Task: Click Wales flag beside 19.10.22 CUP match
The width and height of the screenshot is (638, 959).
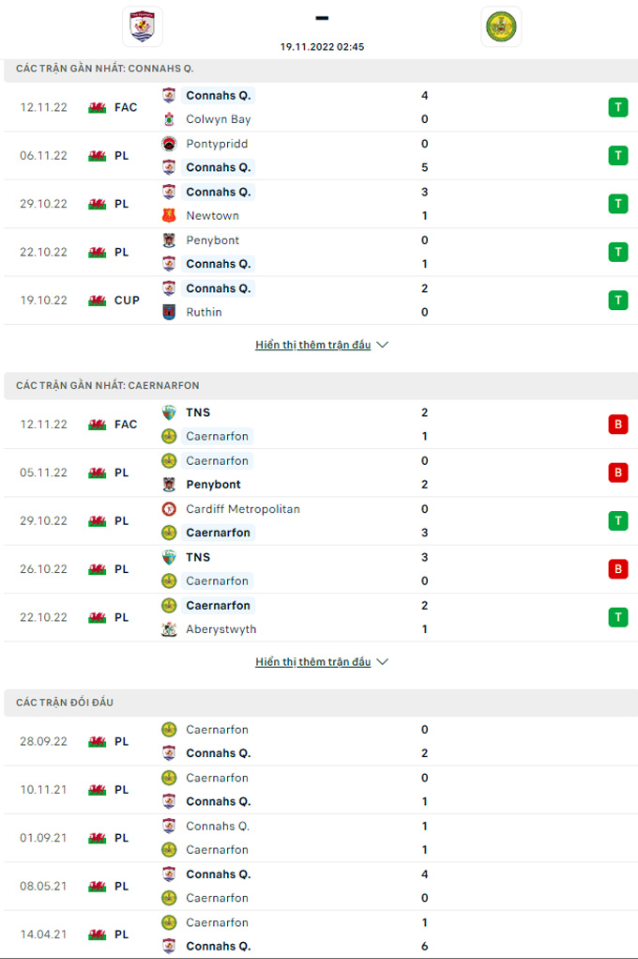Action: point(98,301)
